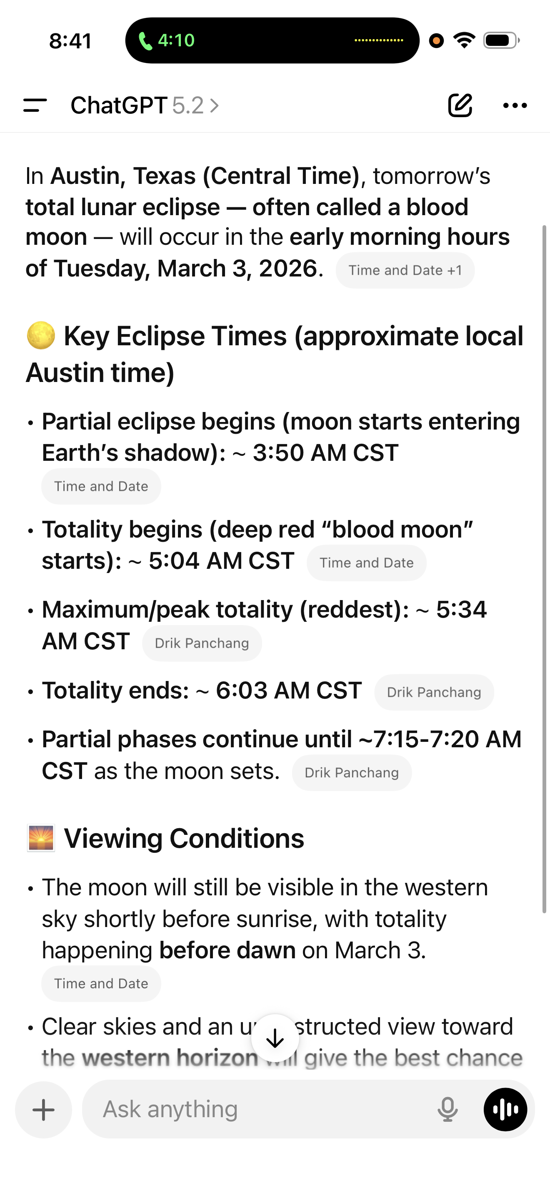550x1196 pixels.
Task: Open the sidebar menu icon
Action: click(x=35, y=106)
